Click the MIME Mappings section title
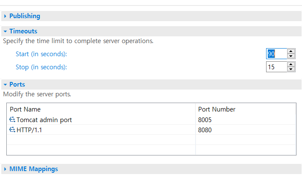302x196 pixels. 33,169
